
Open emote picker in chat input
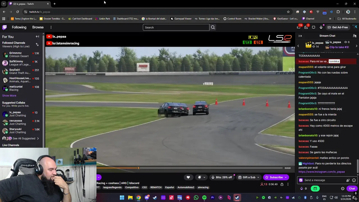coord(354,180)
